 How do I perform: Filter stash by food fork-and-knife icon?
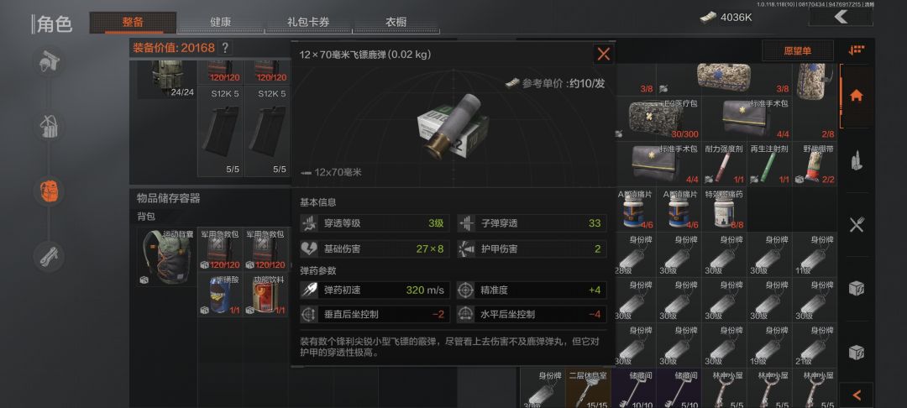click(857, 225)
